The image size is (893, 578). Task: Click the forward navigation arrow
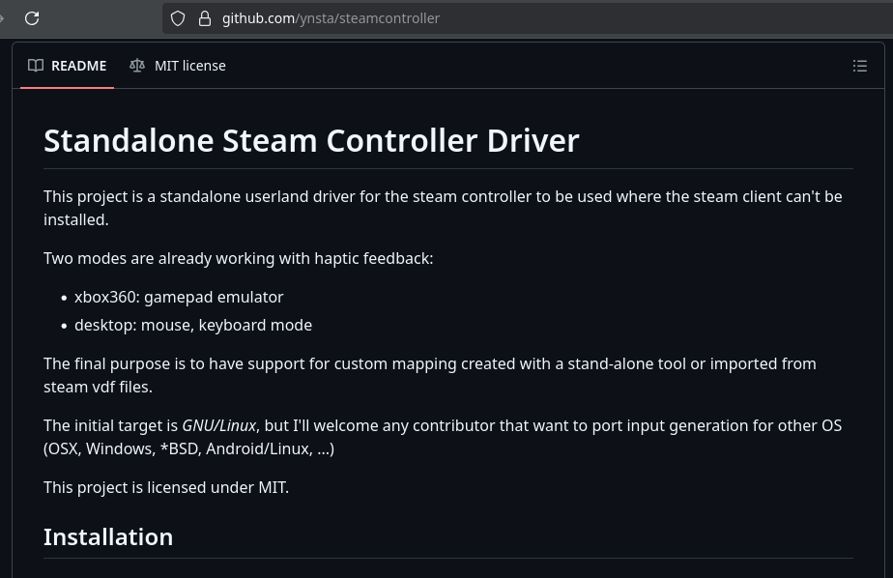tap(2, 18)
